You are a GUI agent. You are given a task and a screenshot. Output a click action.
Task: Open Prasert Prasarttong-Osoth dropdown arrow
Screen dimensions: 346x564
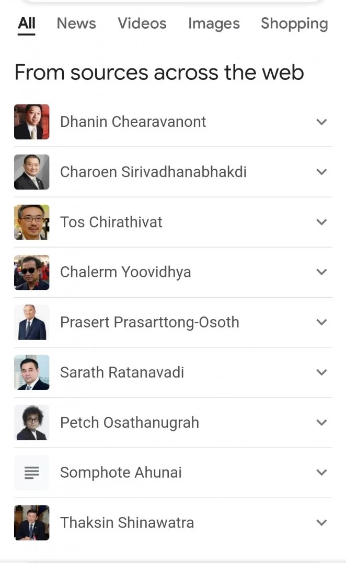(321, 322)
